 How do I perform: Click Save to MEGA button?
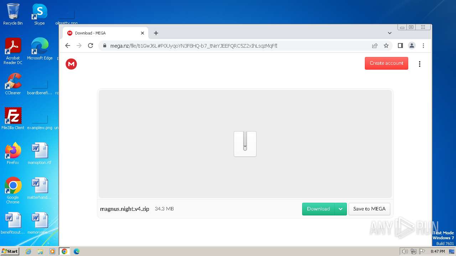369,209
